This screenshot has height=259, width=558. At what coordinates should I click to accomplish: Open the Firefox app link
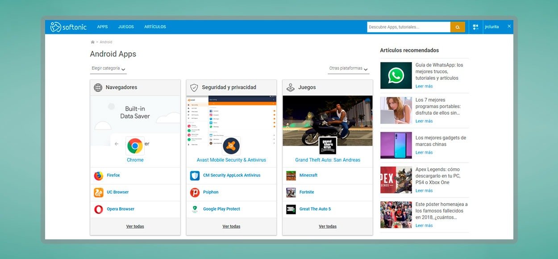pyautogui.click(x=113, y=175)
